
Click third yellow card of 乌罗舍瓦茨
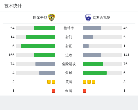pyautogui.click(x=93, y=82)
